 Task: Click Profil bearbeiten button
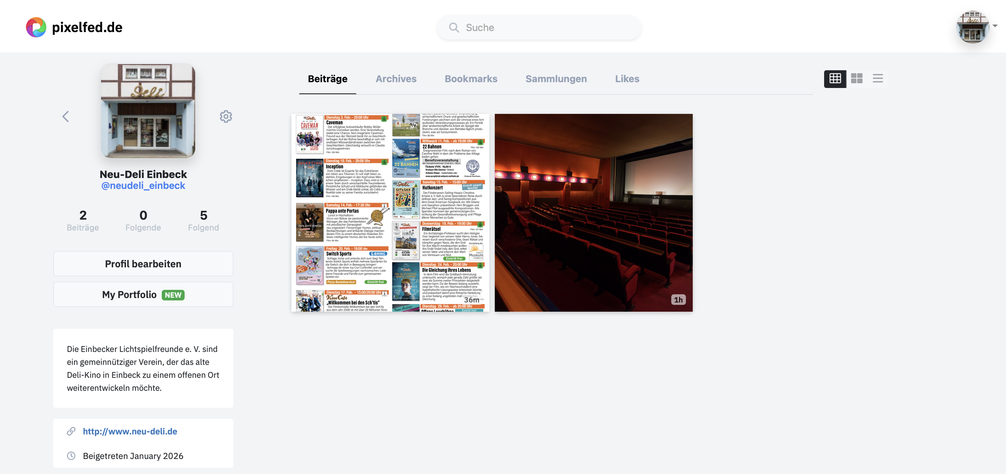click(x=143, y=264)
